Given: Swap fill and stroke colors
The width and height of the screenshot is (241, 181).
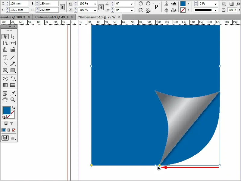Looking at the screenshot, I should 14,108.
